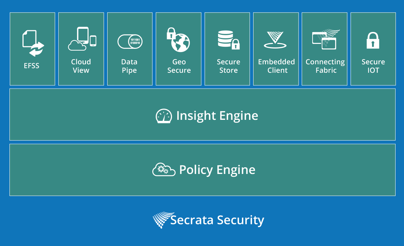The width and height of the screenshot is (404, 246).
Task: Click the Embedded Client label
Action: (277, 66)
